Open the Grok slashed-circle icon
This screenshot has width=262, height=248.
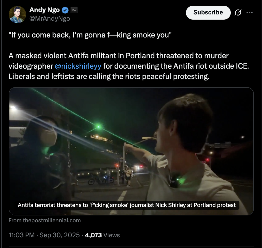pyautogui.click(x=239, y=13)
